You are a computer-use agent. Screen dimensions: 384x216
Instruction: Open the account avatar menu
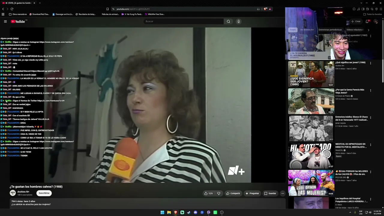coord(376,21)
